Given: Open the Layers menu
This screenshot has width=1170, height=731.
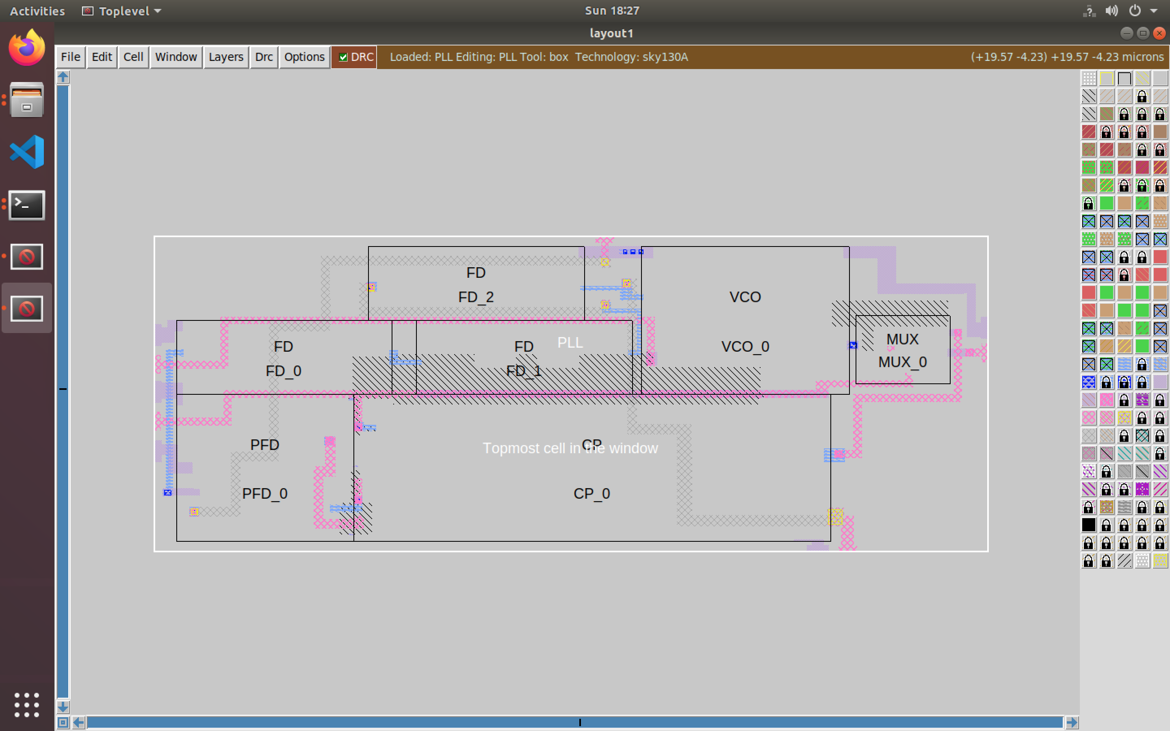Looking at the screenshot, I should pyautogui.click(x=224, y=56).
